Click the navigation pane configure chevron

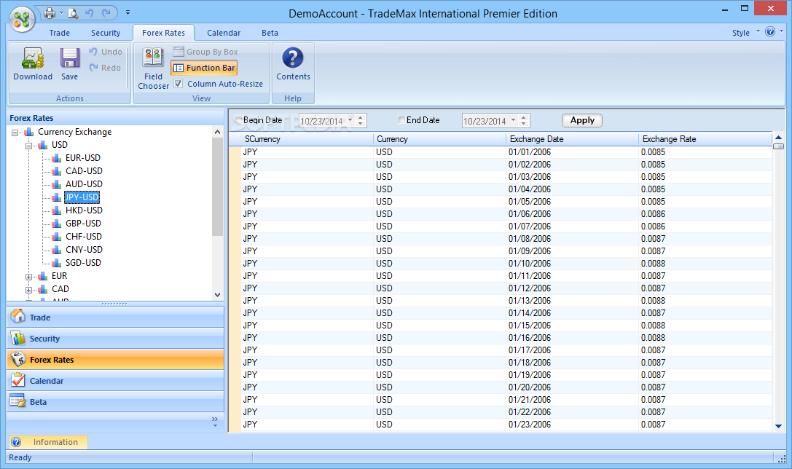coord(215,422)
